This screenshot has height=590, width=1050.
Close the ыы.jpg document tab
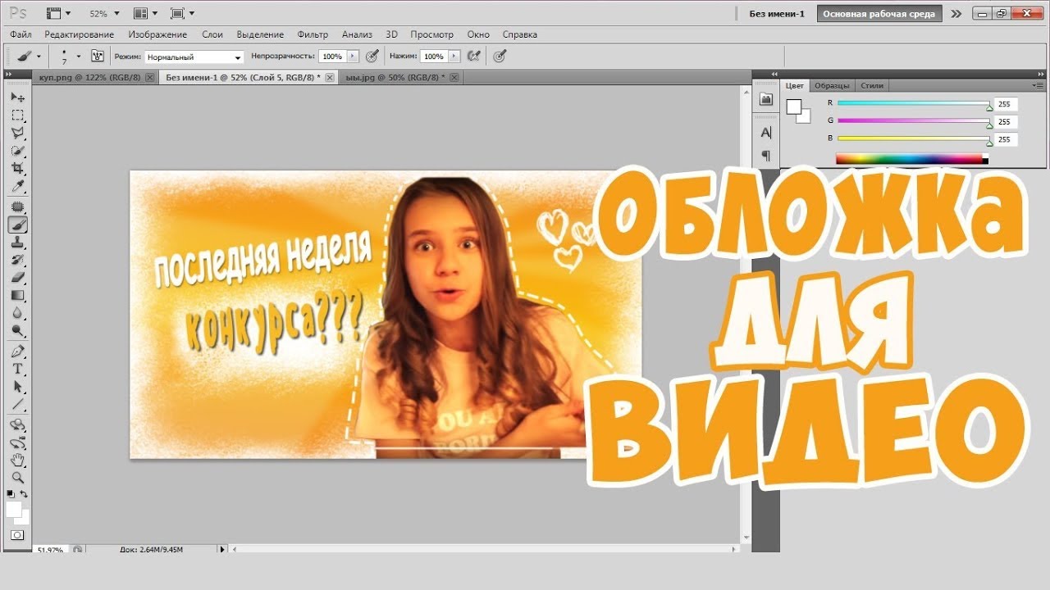[454, 77]
